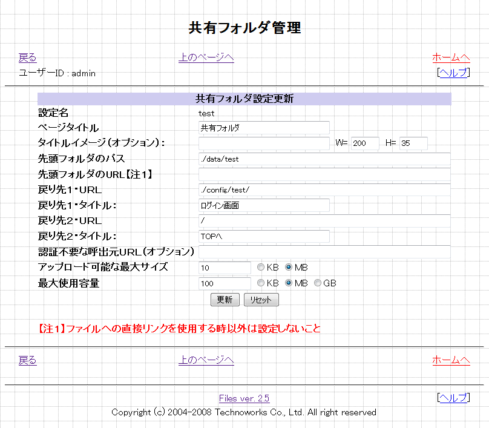The image size is (489, 428).
Task: Open the ヘルプ link beside the user ID row
Action: [x=453, y=73]
